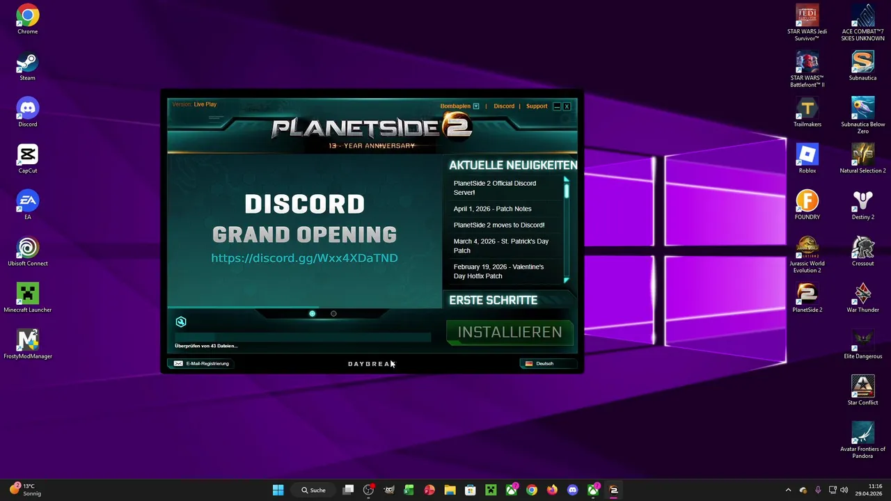891x501 pixels.
Task: Select ACE COMBAT 7 desktop shortcut
Action: (863, 22)
